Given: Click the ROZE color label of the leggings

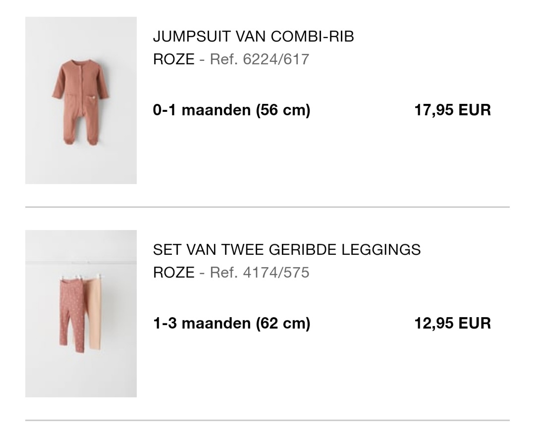Looking at the screenshot, I should click(x=174, y=273).
